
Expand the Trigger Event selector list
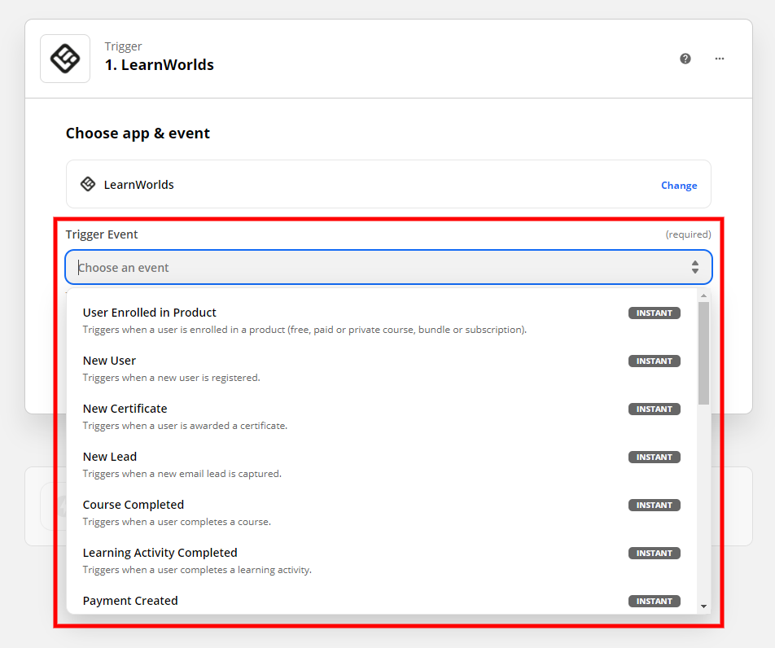pos(387,267)
